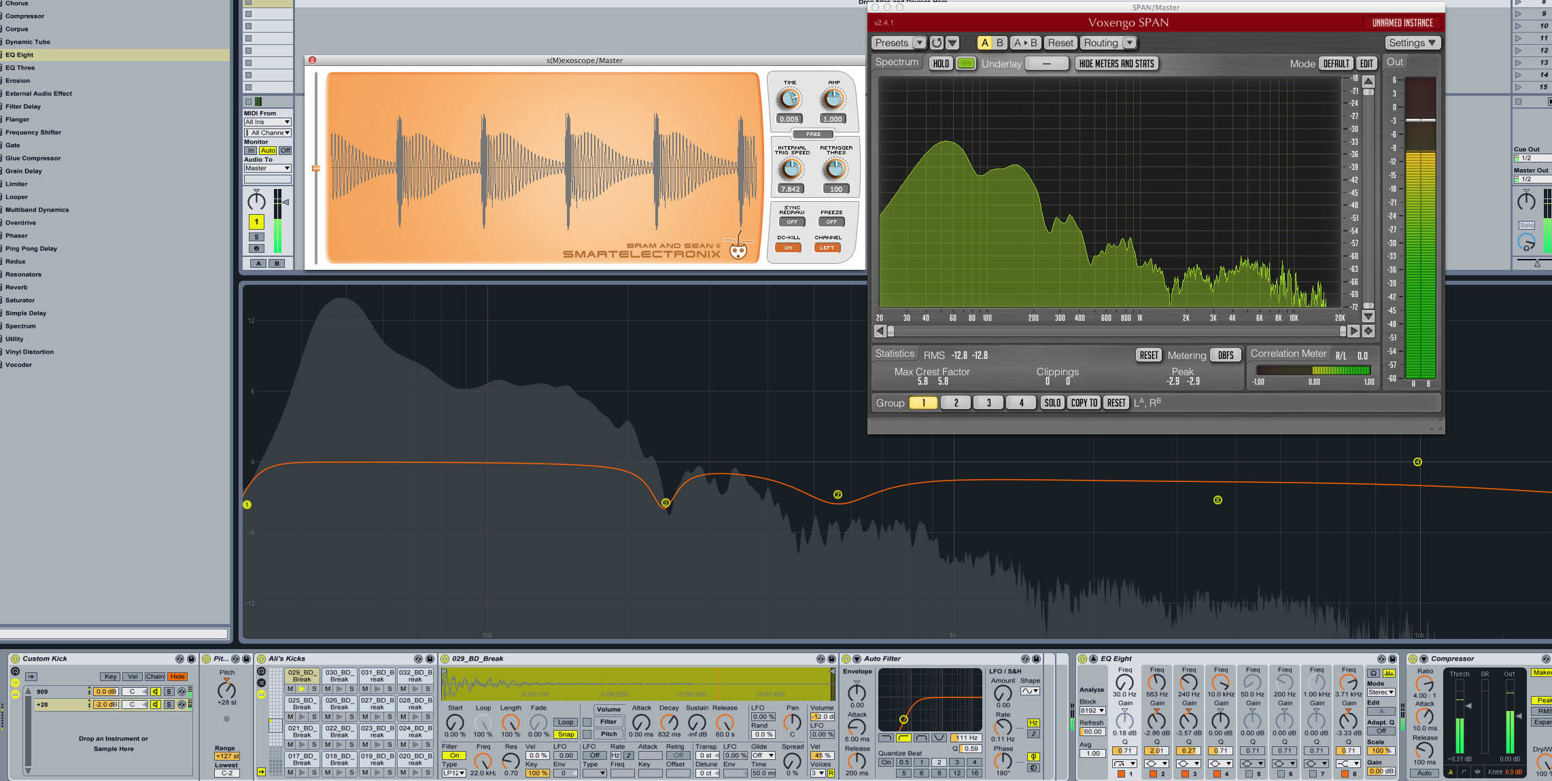
Task: Click SPAN Reset button
Action: pos(1060,43)
